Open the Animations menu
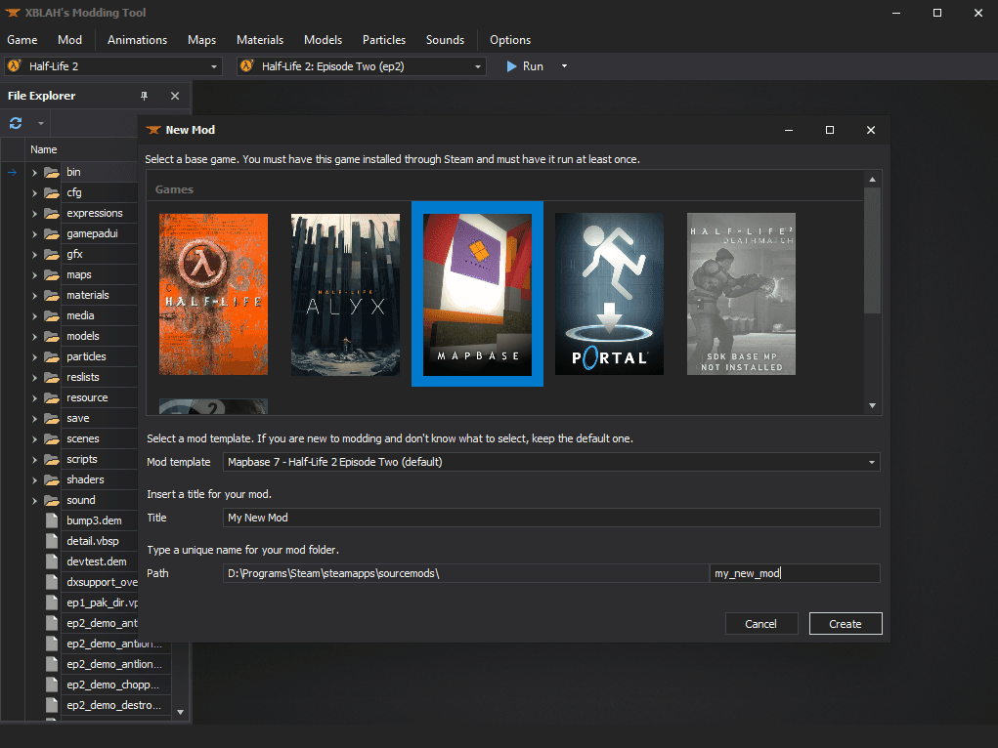 [x=138, y=40]
